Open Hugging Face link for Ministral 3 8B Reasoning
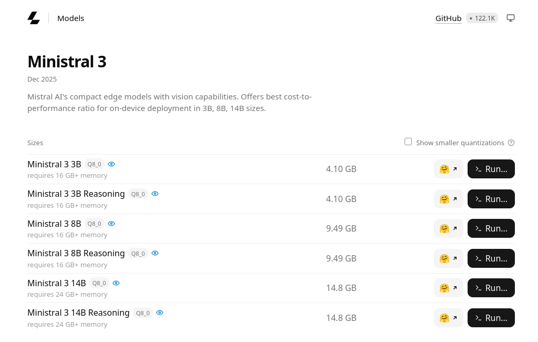The image size is (538, 342). pos(449,258)
